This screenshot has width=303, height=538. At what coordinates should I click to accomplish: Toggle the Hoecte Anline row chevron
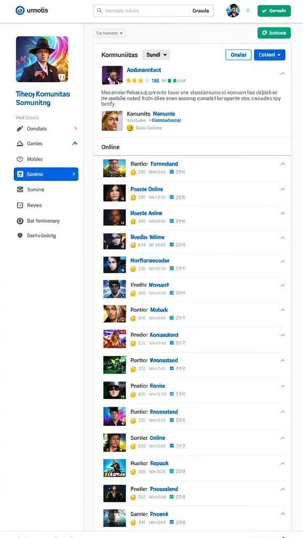click(x=282, y=213)
